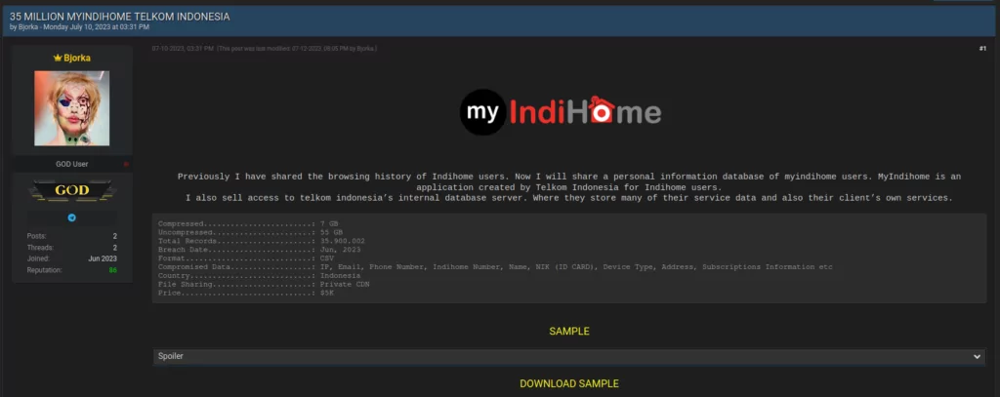Click the crown icon beside Bjorka
Screen dimensions: 1000x397
pos(58,58)
